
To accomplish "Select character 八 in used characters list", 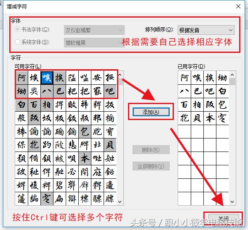I will coord(184,91).
